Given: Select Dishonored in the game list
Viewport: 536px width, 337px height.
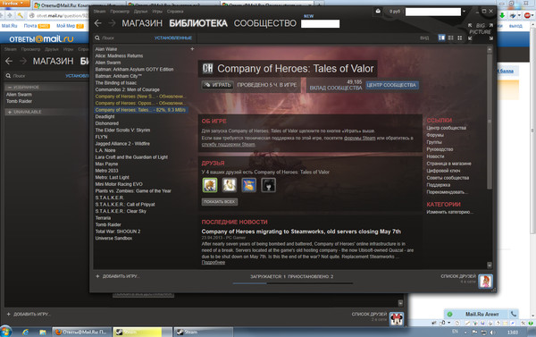Looking at the screenshot, I should 107,123.
